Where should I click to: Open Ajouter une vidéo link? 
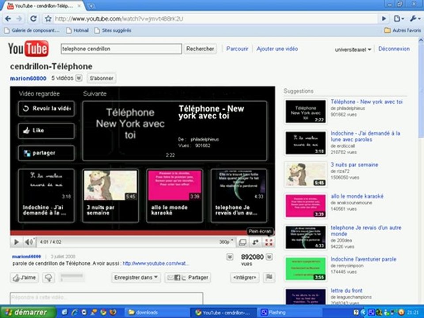click(277, 49)
